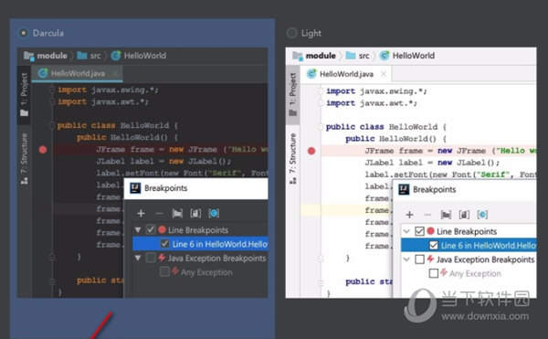This screenshot has height=339, width=548.
Task: Click group by class icon in Darcula dialog
Action: [214, 213]
